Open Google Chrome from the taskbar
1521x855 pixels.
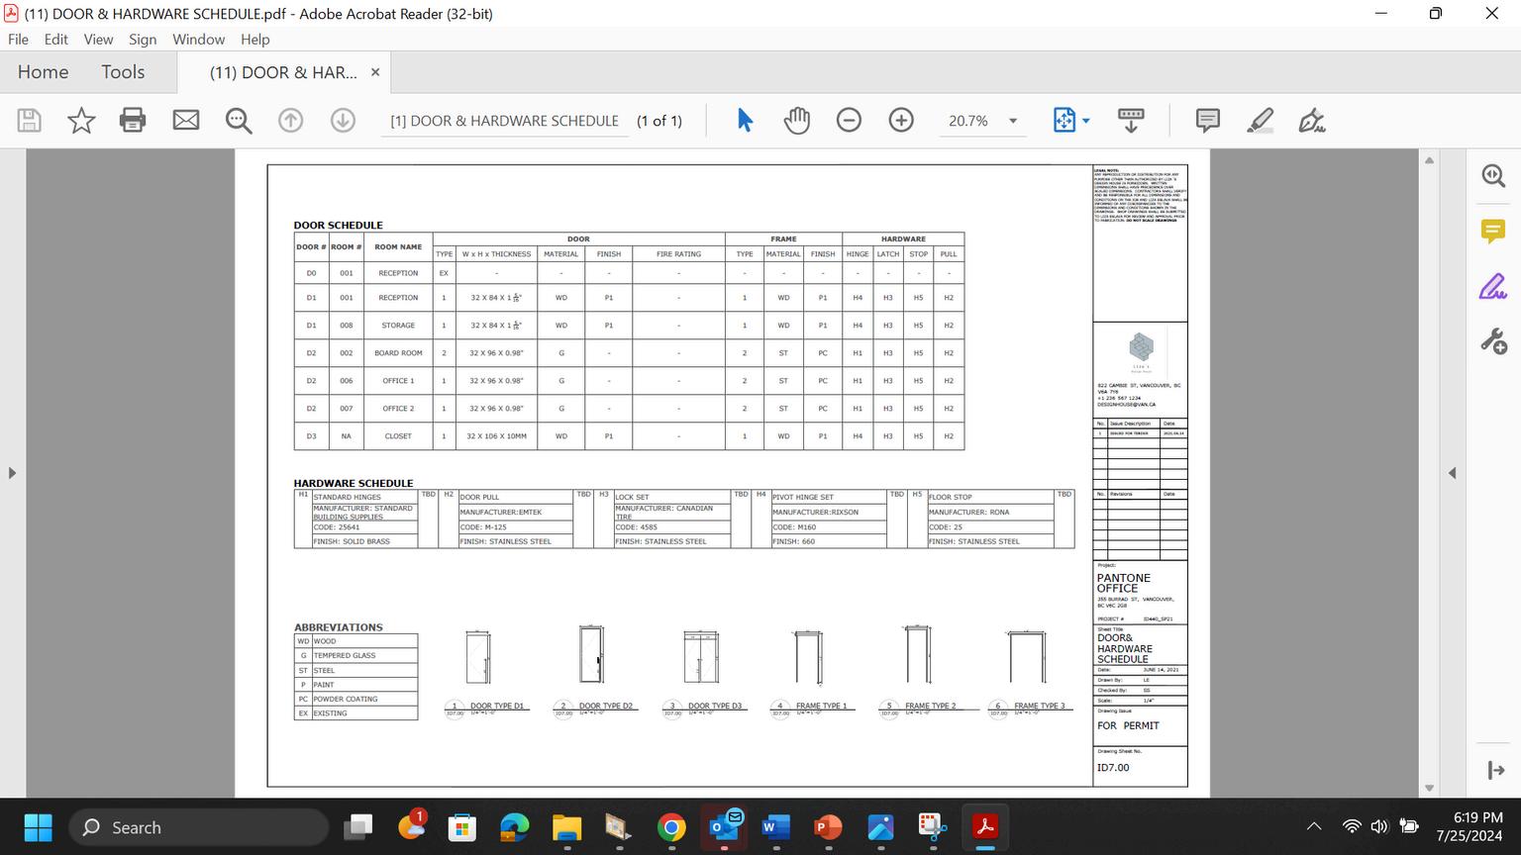pyautogui.click(x=671, y=827)
